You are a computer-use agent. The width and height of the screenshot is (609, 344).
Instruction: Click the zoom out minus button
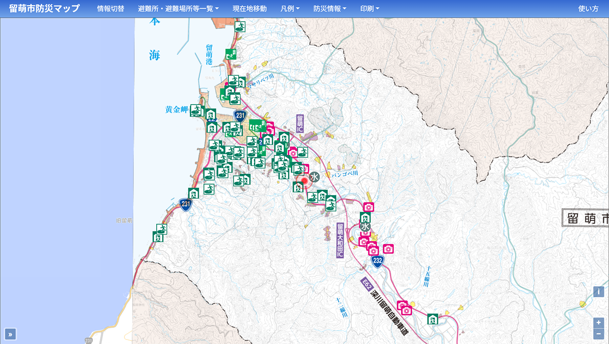point(598,334)
